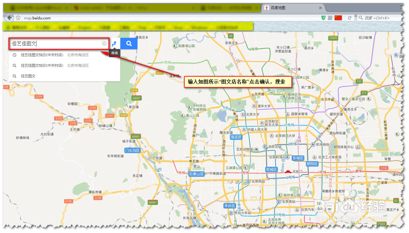Click the 奥林匹克森林公园 marker
409x233 pixels.
[x=284, y=96]
